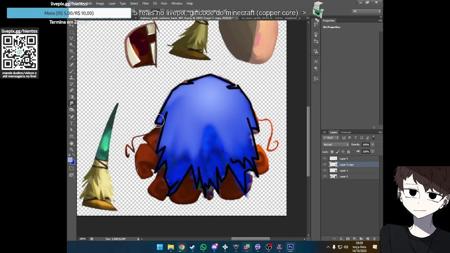The width and height of the screenshot is (450, 253).
Task: Create a new layer group
Action: [361, 239]
